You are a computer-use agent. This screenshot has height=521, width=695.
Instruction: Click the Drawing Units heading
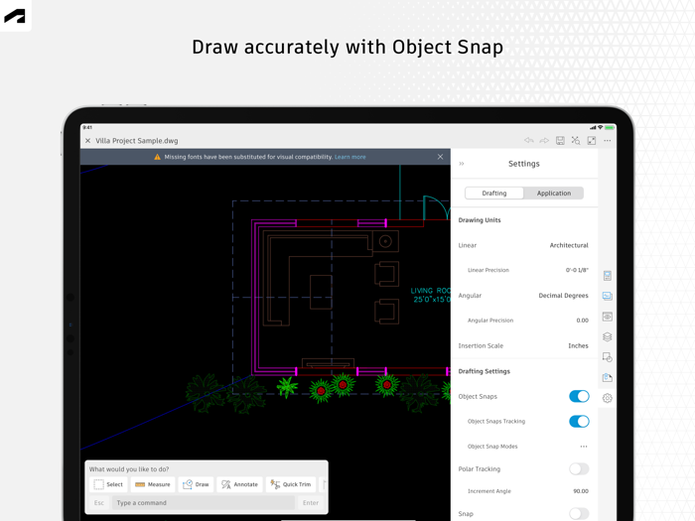[480, 220]
